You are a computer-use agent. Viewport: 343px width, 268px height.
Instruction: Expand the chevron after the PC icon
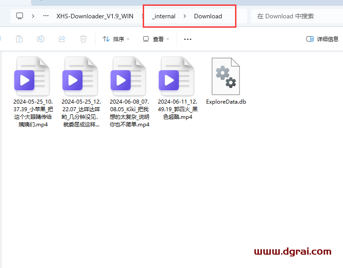33,16
